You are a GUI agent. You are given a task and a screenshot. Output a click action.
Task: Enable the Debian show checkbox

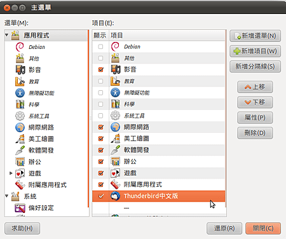pyautogui.click(x=100, y=46)
